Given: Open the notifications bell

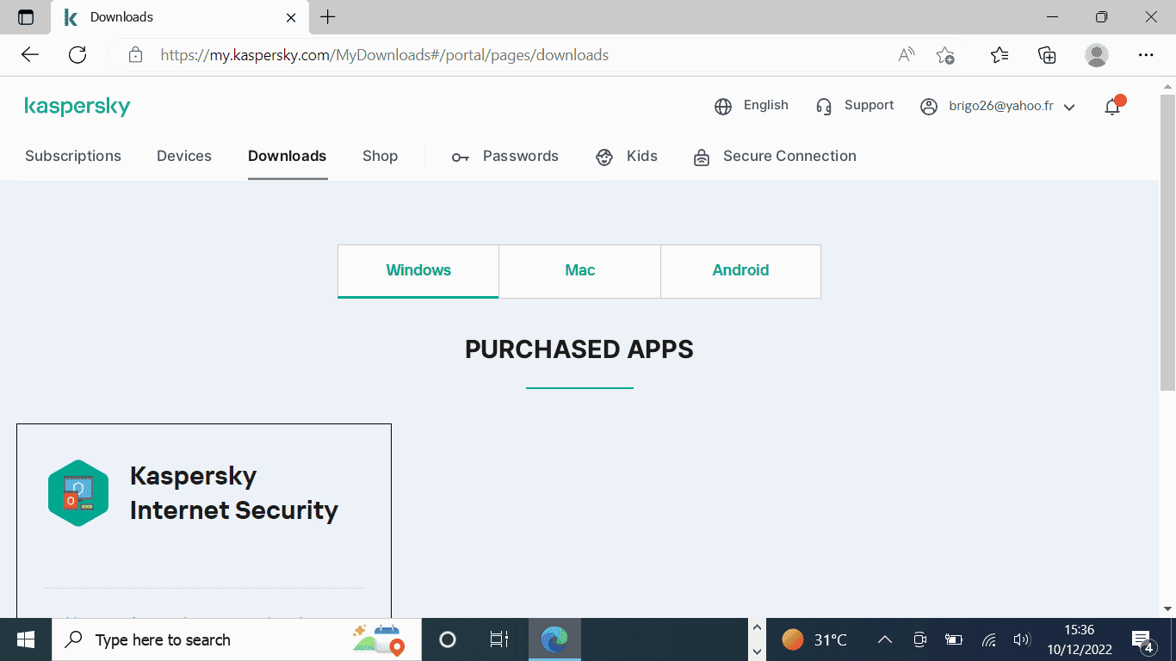Looking at the screenshot, I should point(1113,106).
